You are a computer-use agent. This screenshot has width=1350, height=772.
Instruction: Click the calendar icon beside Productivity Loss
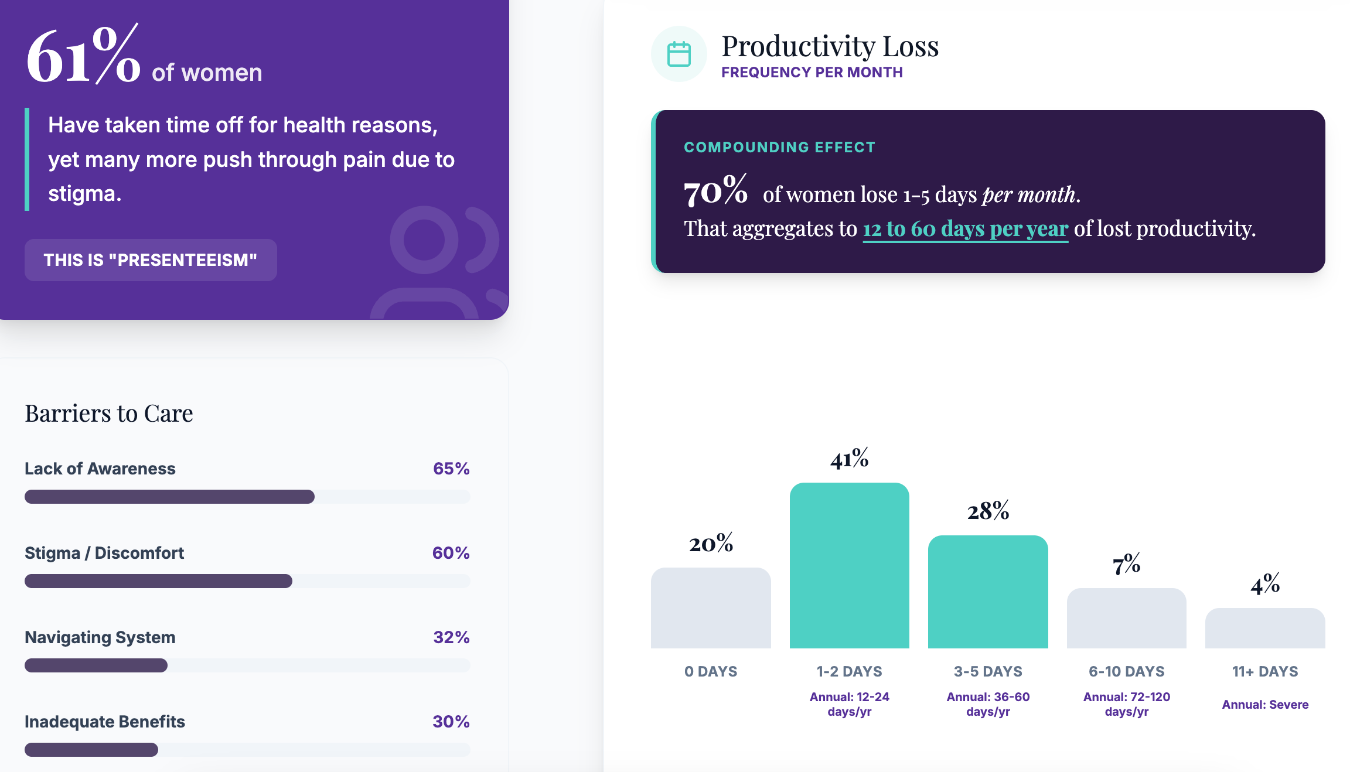click(x=679, y=54)
